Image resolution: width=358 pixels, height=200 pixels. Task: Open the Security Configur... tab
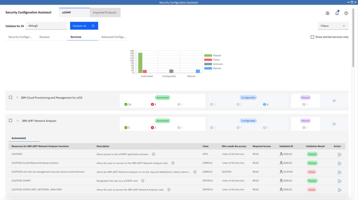coord(20,37)
